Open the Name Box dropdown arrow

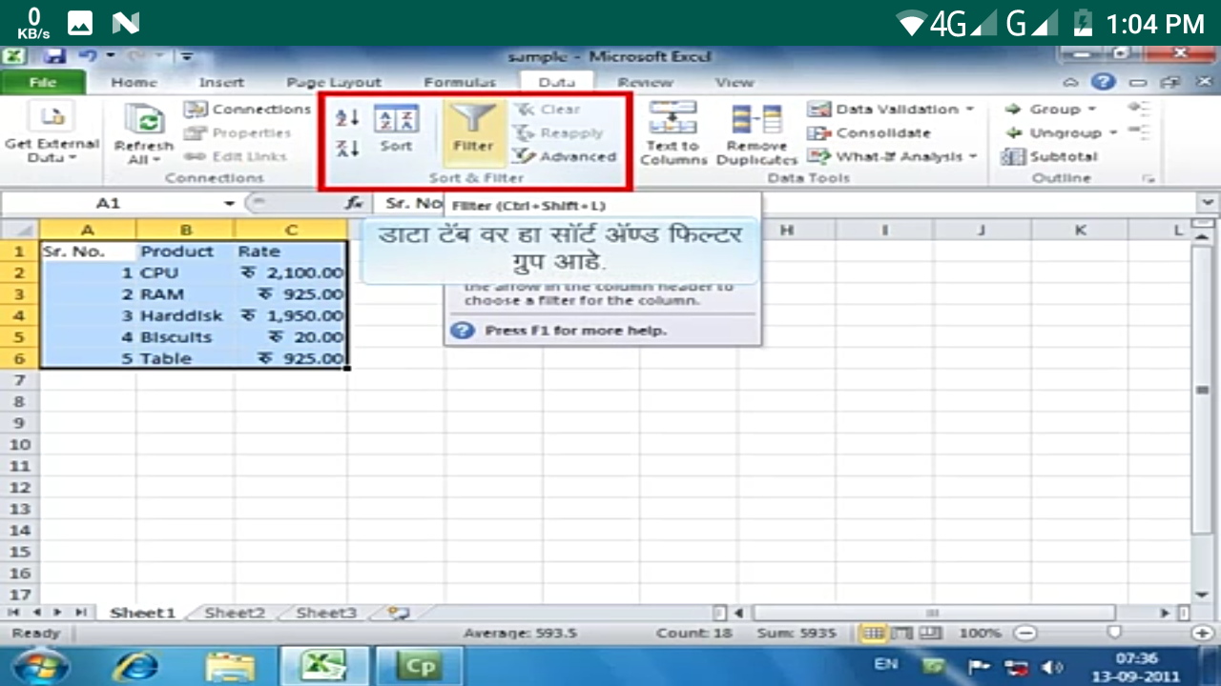[x=229, y=203]
